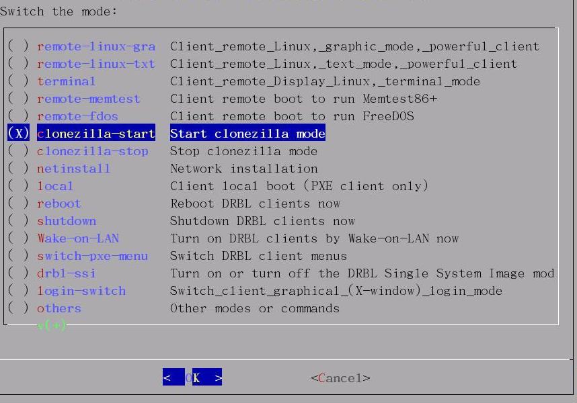
Task: Select the reboot radio option
Action: [18, 204]
